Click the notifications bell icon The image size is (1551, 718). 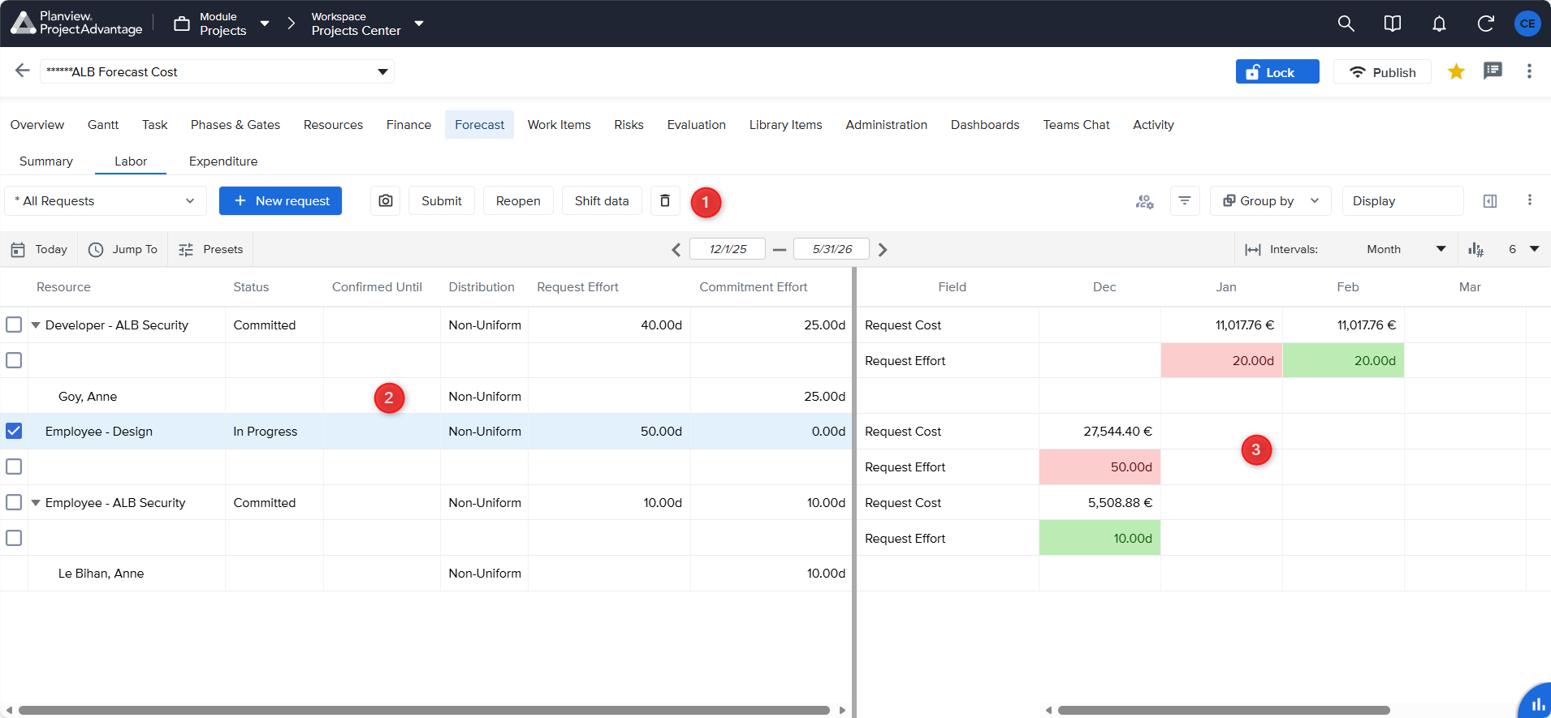1439,24
